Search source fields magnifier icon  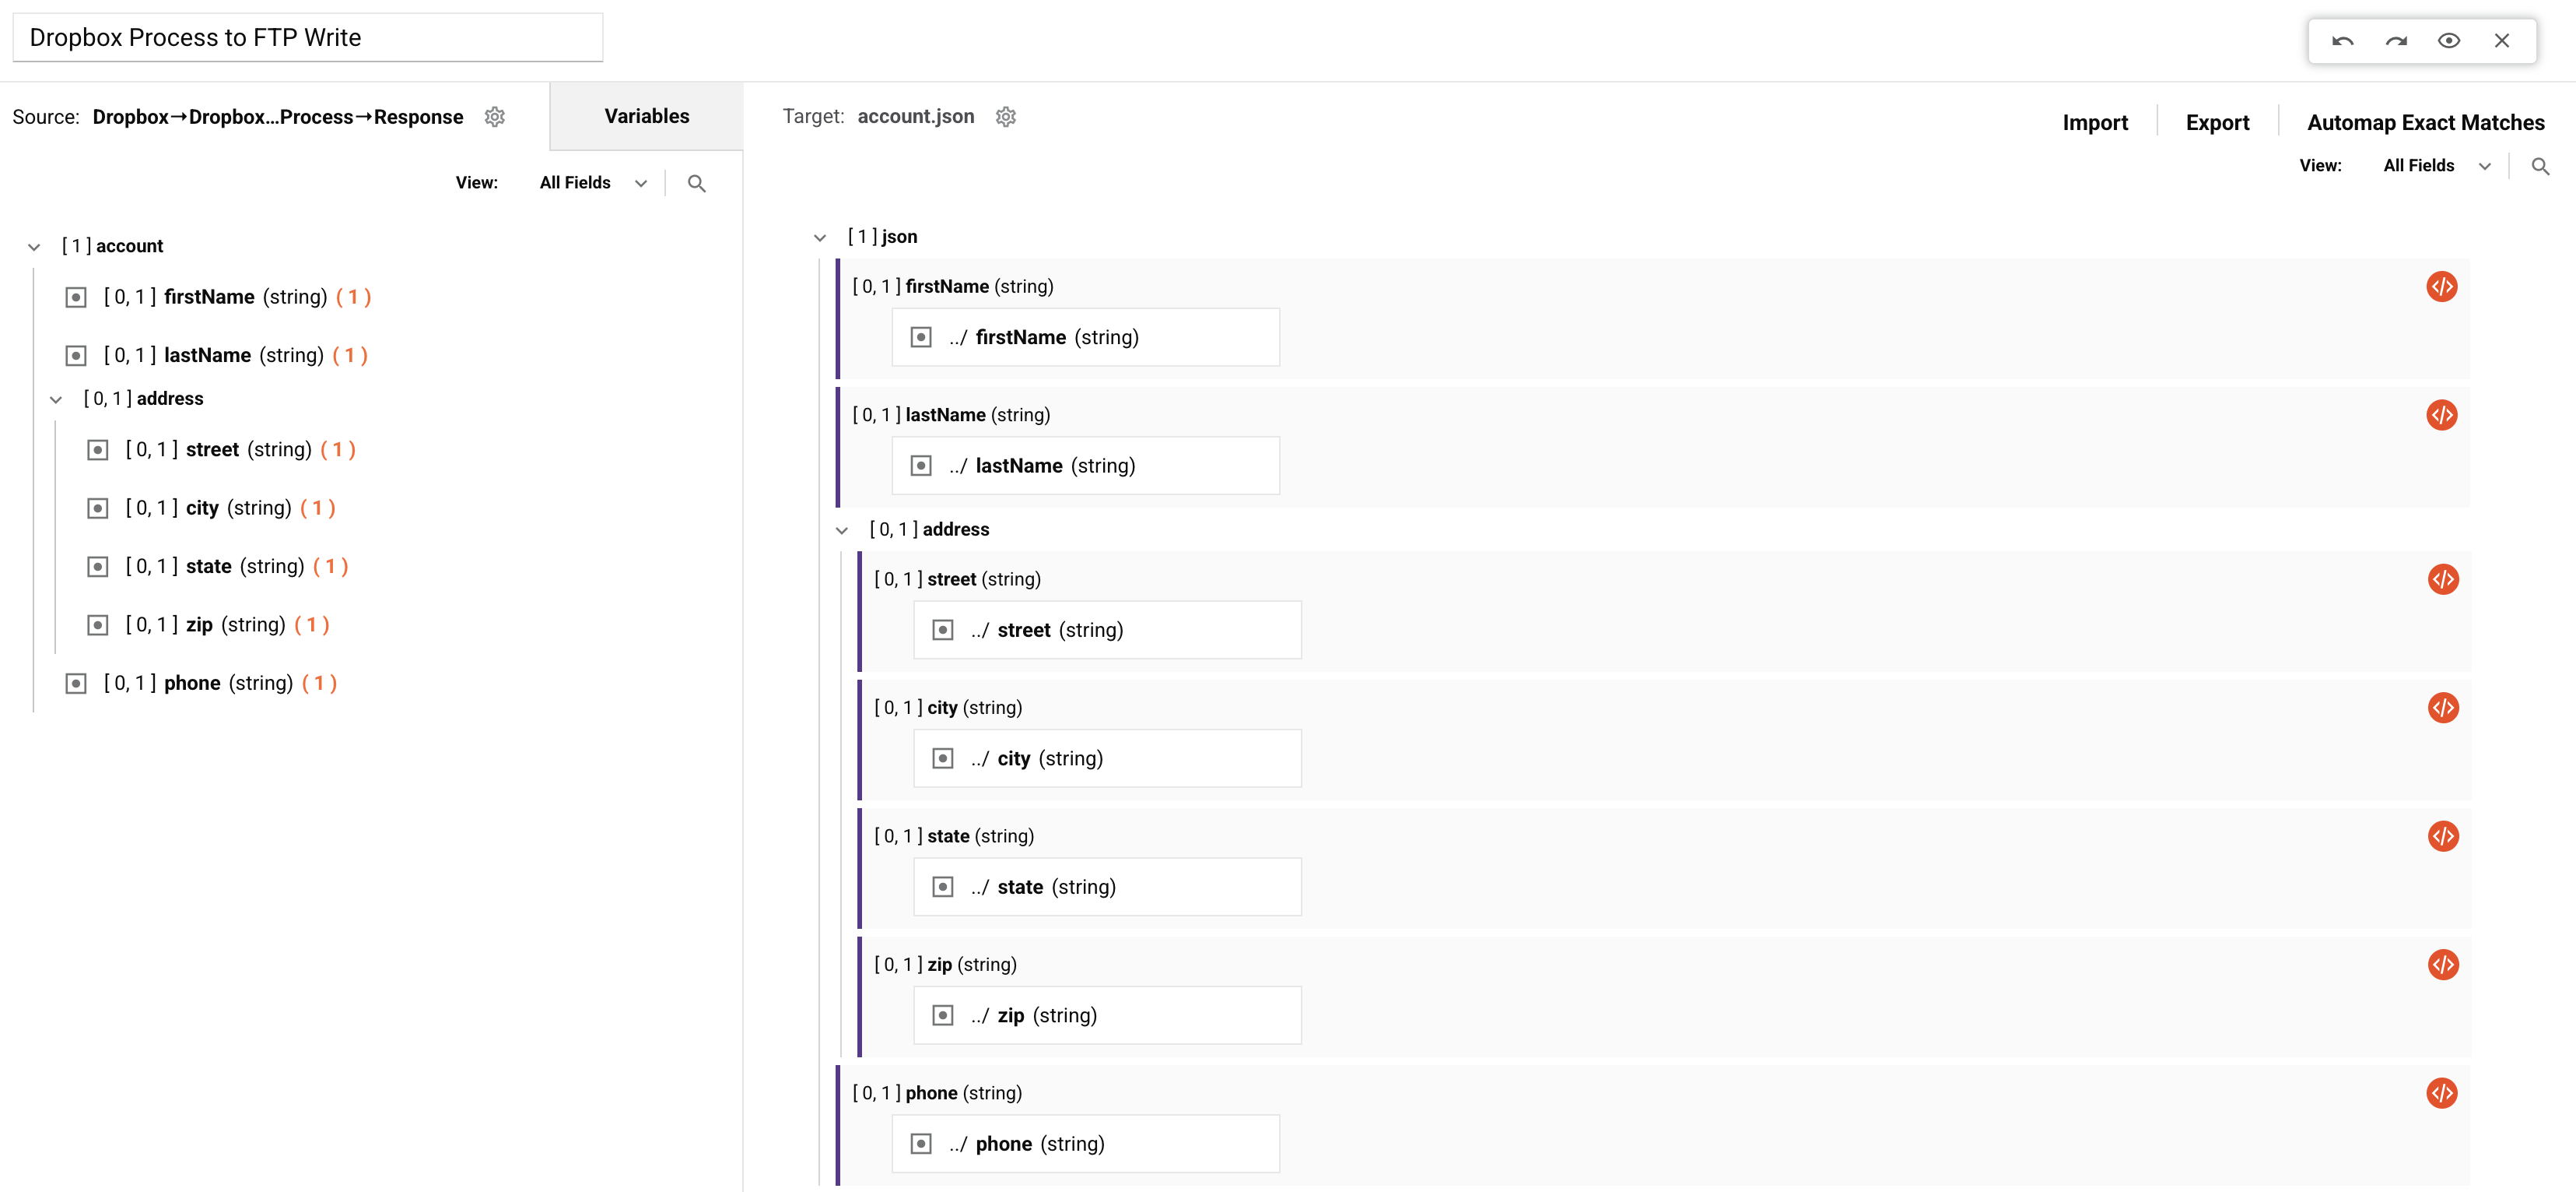tap(697, 183)
